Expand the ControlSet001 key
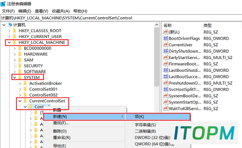This screenshot has width=242, height=148. (20, 89)
